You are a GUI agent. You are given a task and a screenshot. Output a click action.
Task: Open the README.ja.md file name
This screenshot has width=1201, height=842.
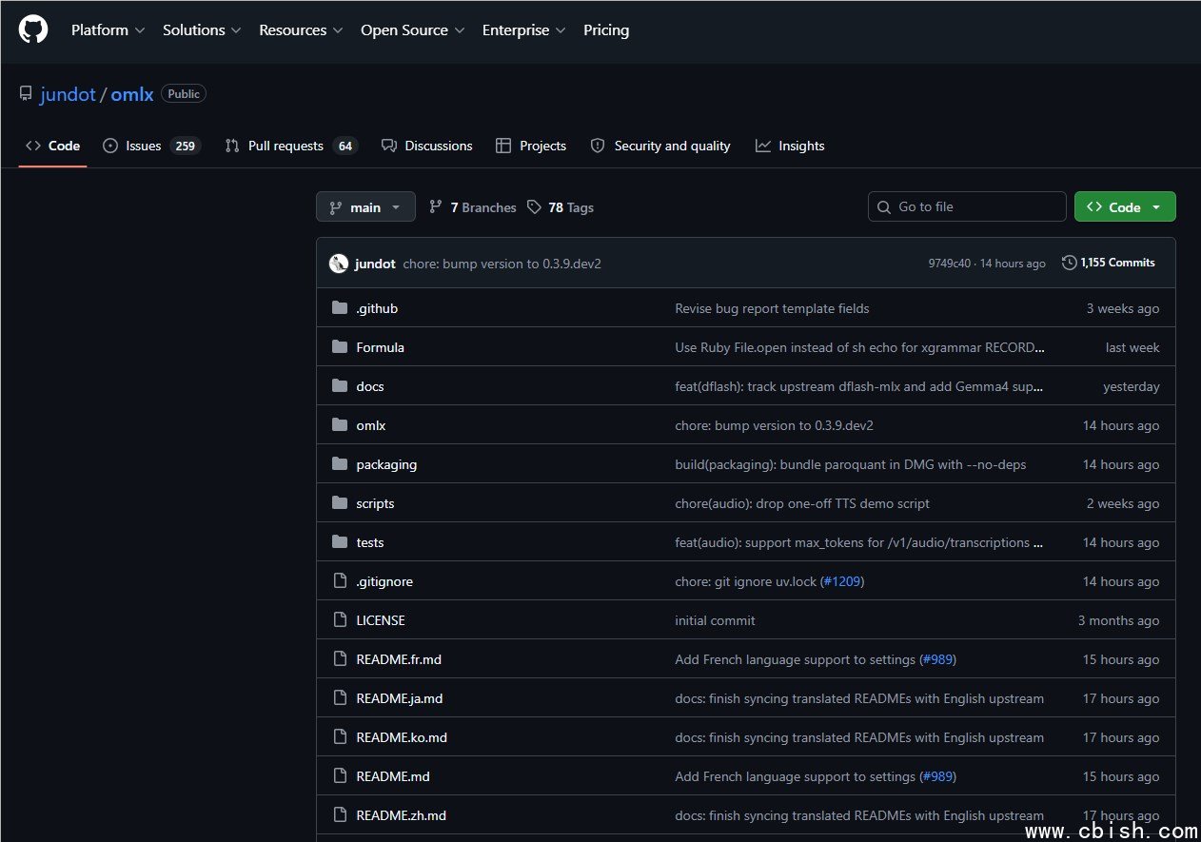400,698
